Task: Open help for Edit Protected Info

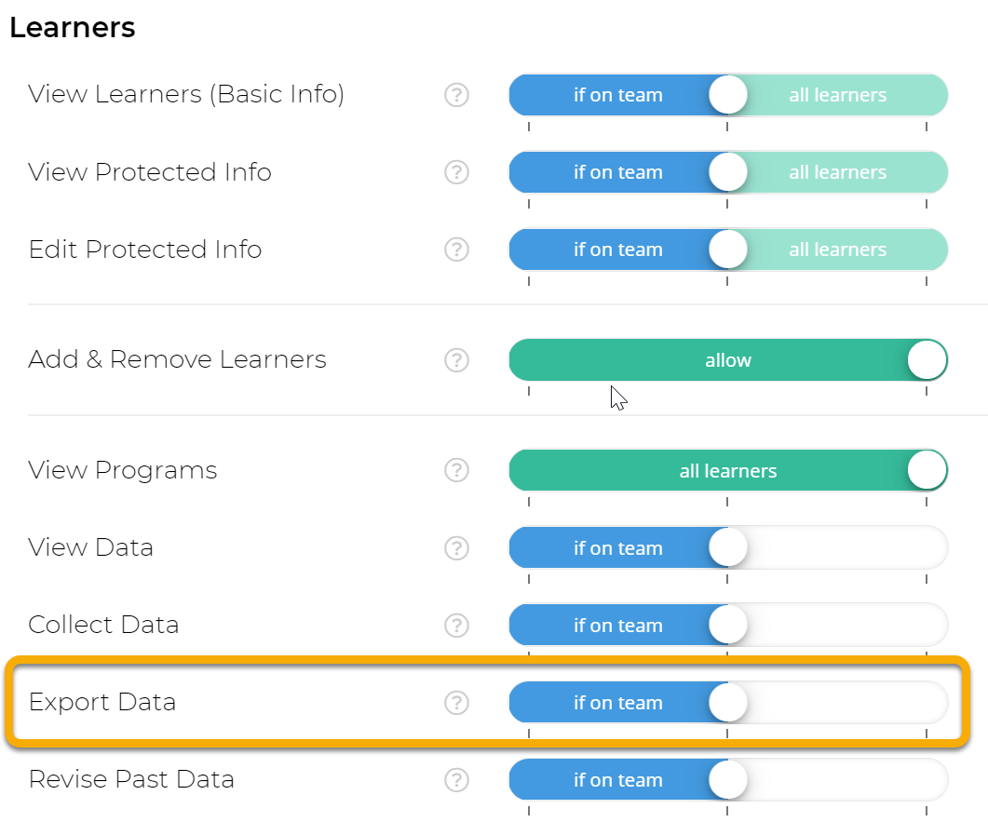Action: click(x=456, y=249)
